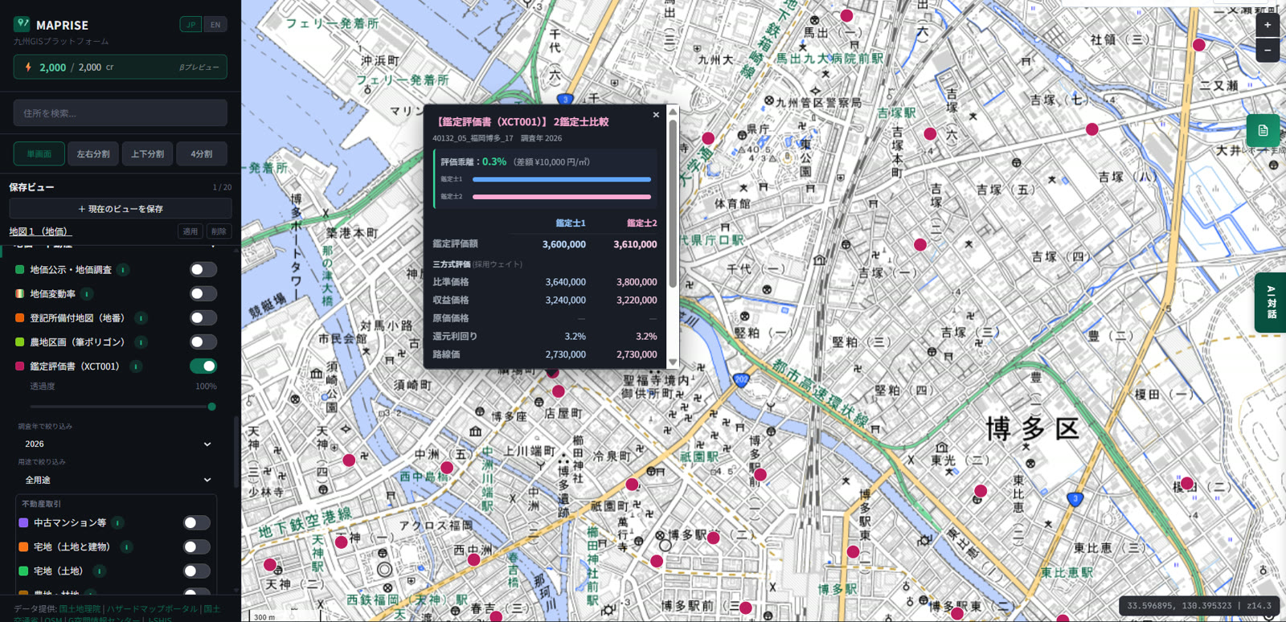Image resolution: width=1286 pixels, height=622 pixels.
Task: Open 国土地理院 data provider link
Action: (x=80, y=609)
